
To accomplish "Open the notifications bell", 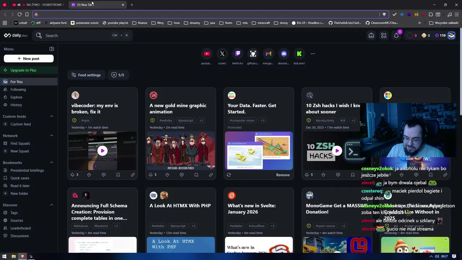I will point(396,35).
